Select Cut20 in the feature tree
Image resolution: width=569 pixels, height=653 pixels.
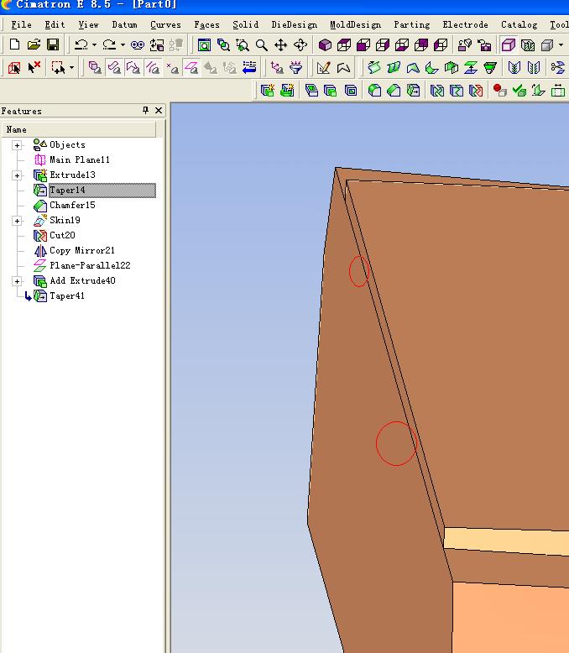[62, 235]
